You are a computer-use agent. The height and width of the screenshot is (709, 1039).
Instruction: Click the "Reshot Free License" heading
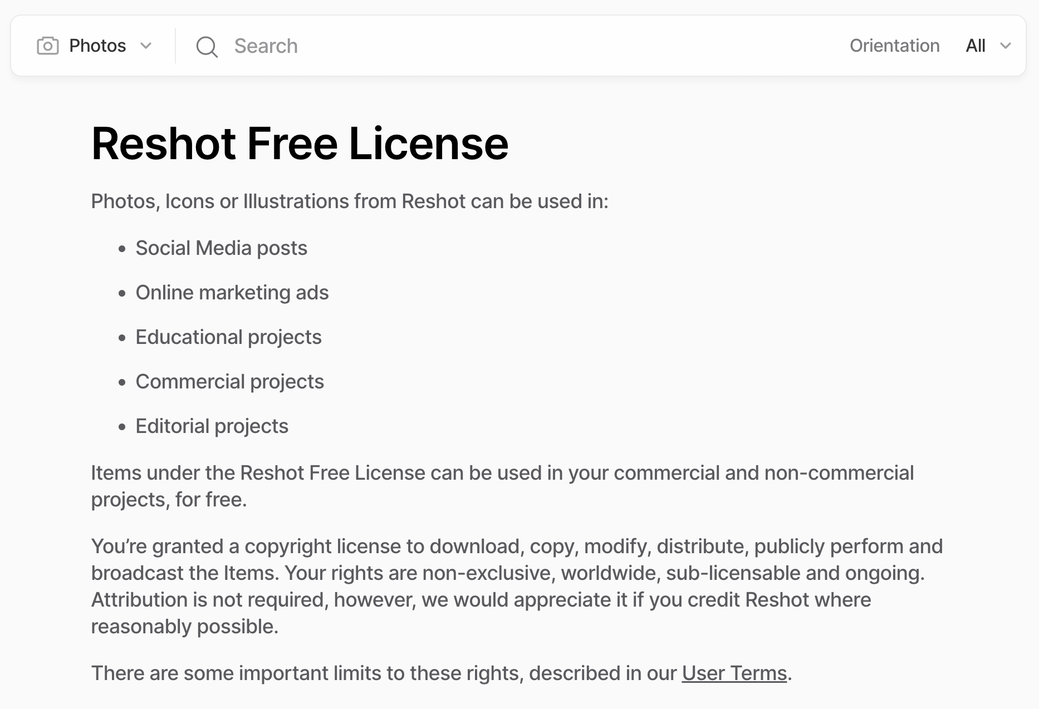coord(300,144)
